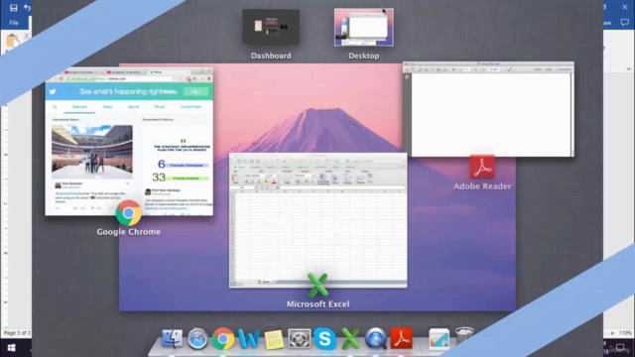
Task: Open the Government & Politics section link
Action: pyautogui.click(x=158, y=120)
